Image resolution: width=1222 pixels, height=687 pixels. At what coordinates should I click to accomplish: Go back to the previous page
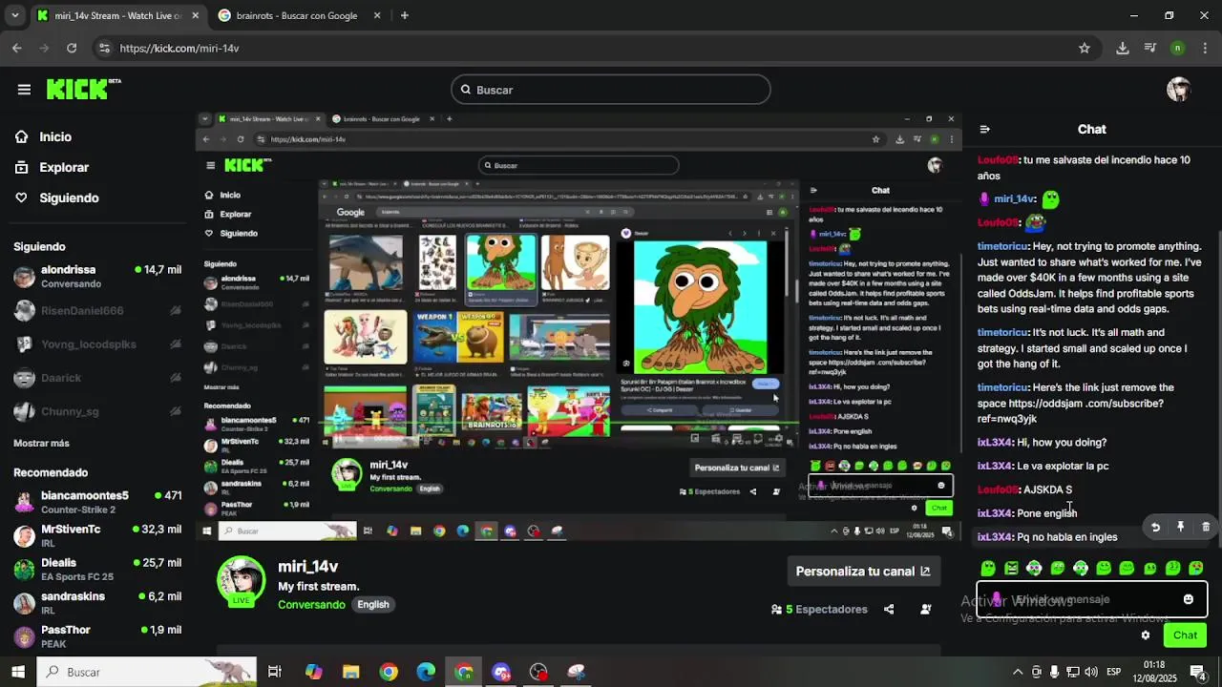coord(17,48)
